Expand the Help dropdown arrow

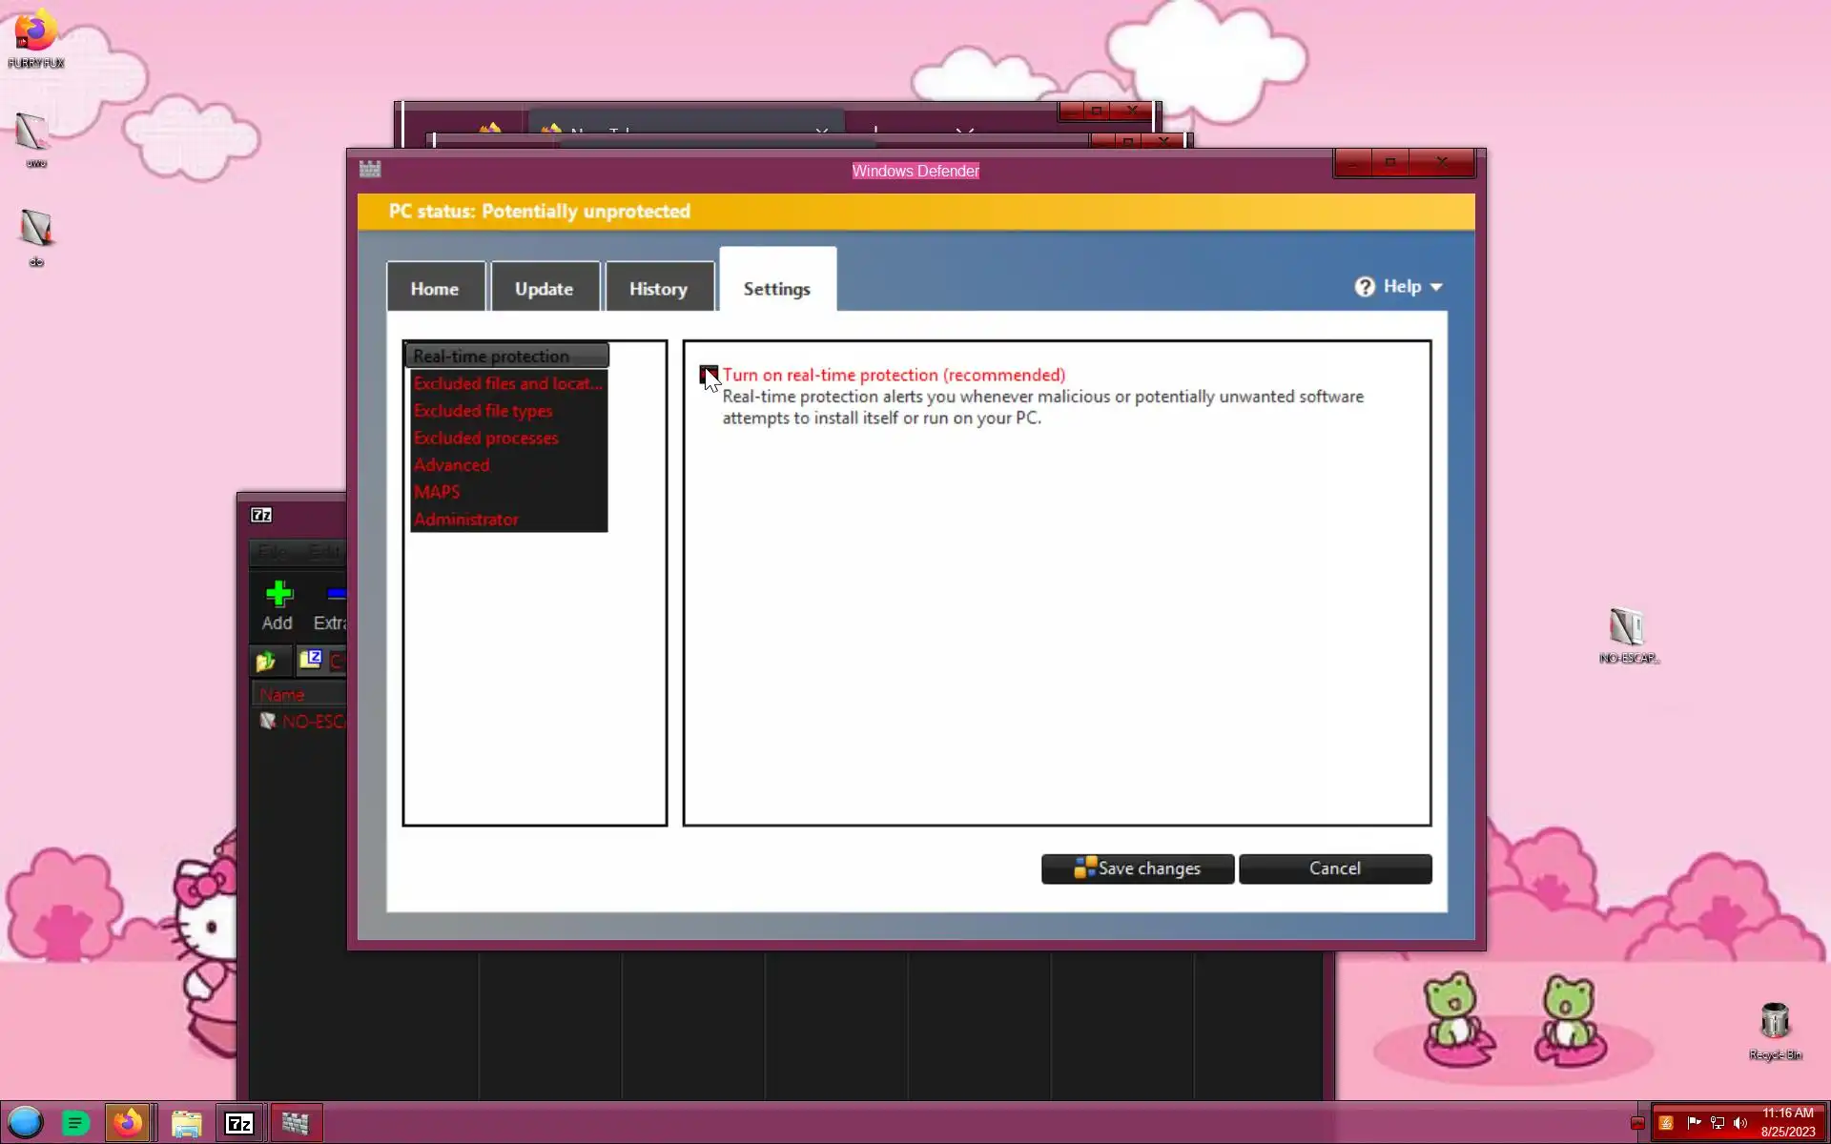point(1436,287)
